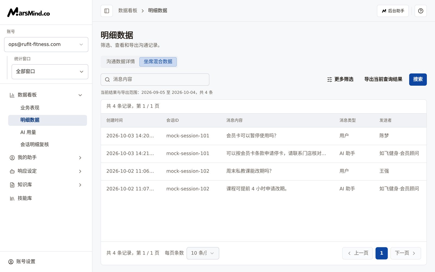Open the 10 条/页 page size dropdown
Screen dimensions: 435x272
coord(203,253)
